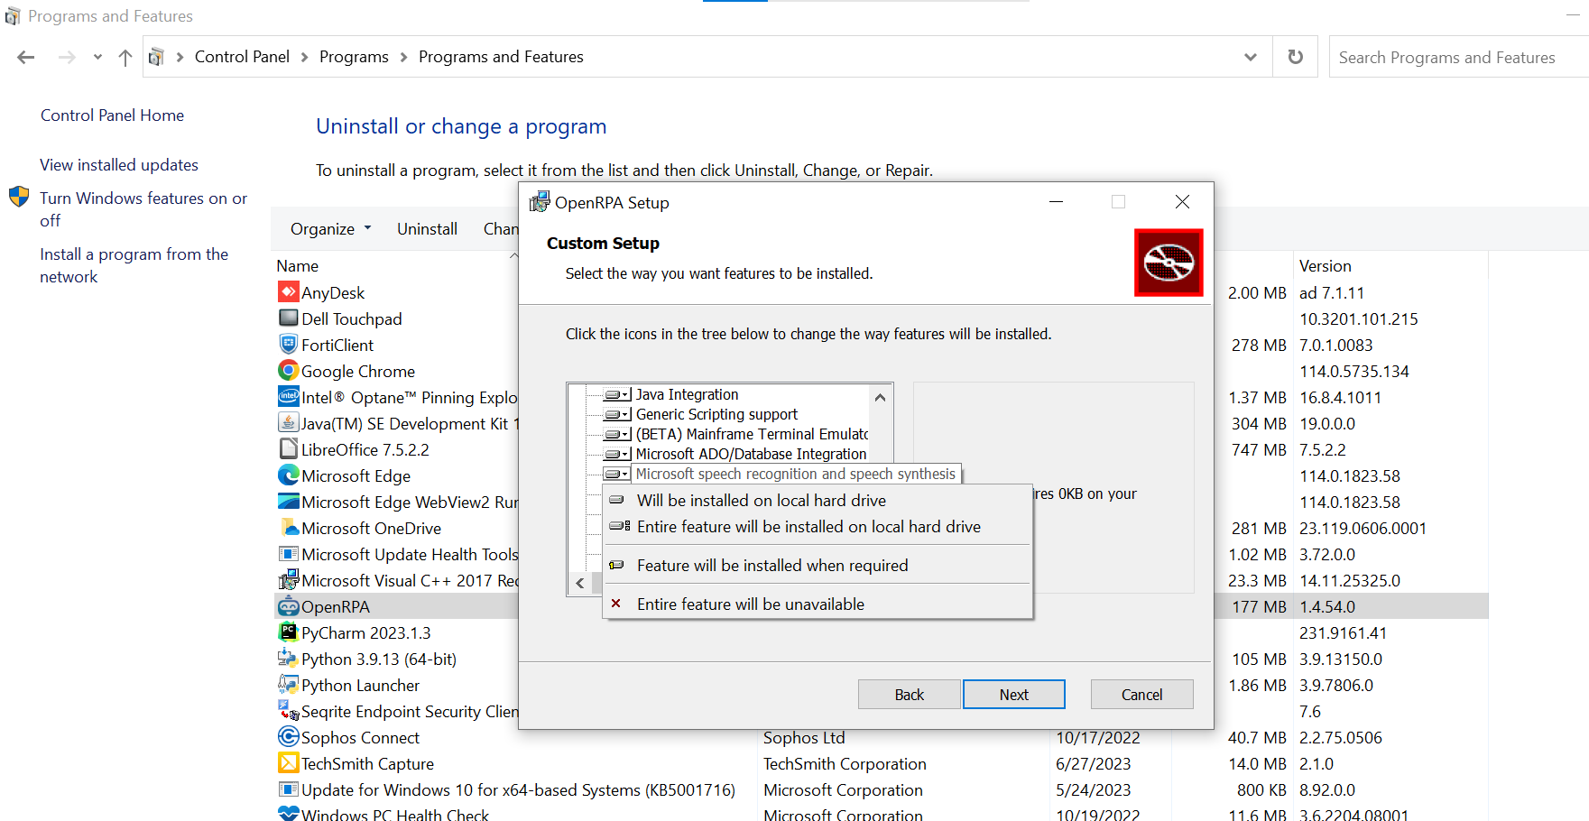This screenshot has width=1589, height=821.
Task: Click Uninstall in the toolbar
Action: (427, 229)
